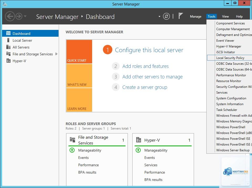Image resolution: width=252 pixels, height=188 pixels.
Task: Open the Manage menu
Action: [196, 16]
